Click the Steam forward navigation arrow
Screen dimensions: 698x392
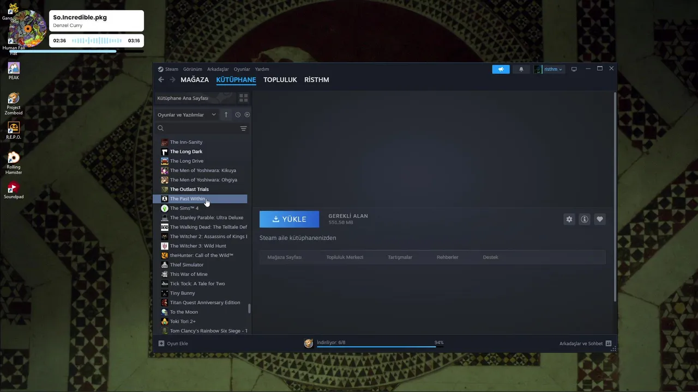pyautogui.click(x=172, y=79)
